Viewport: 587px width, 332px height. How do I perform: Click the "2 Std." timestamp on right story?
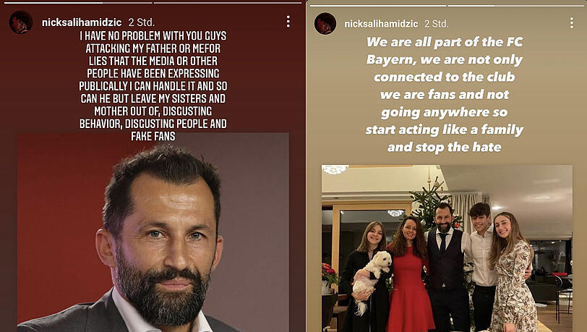pyautogui.click(x=436, y=24)
